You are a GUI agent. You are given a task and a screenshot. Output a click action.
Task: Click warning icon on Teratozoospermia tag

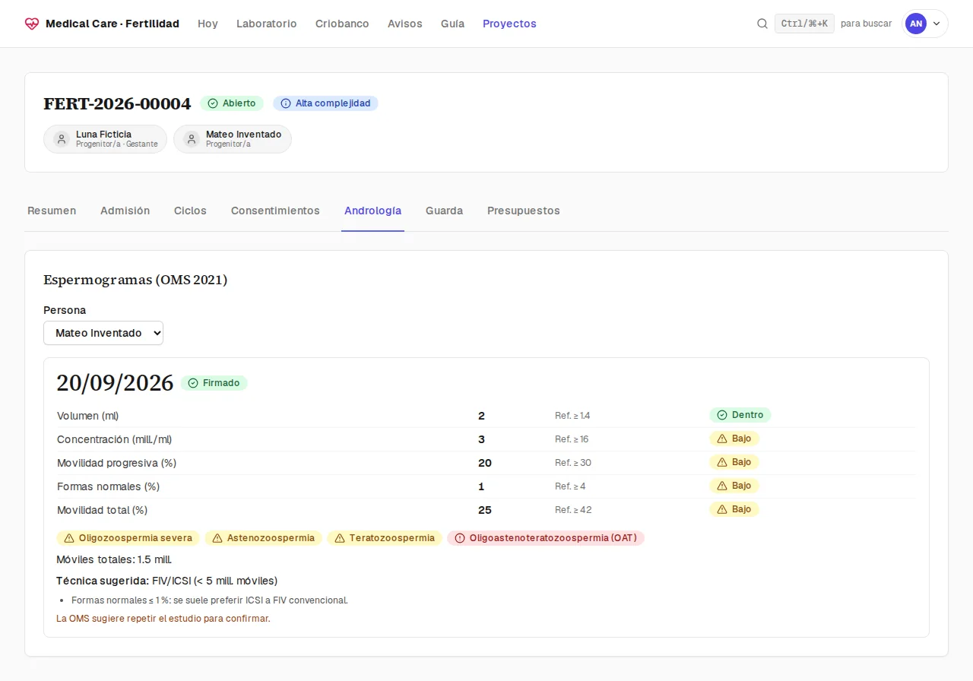340,538
